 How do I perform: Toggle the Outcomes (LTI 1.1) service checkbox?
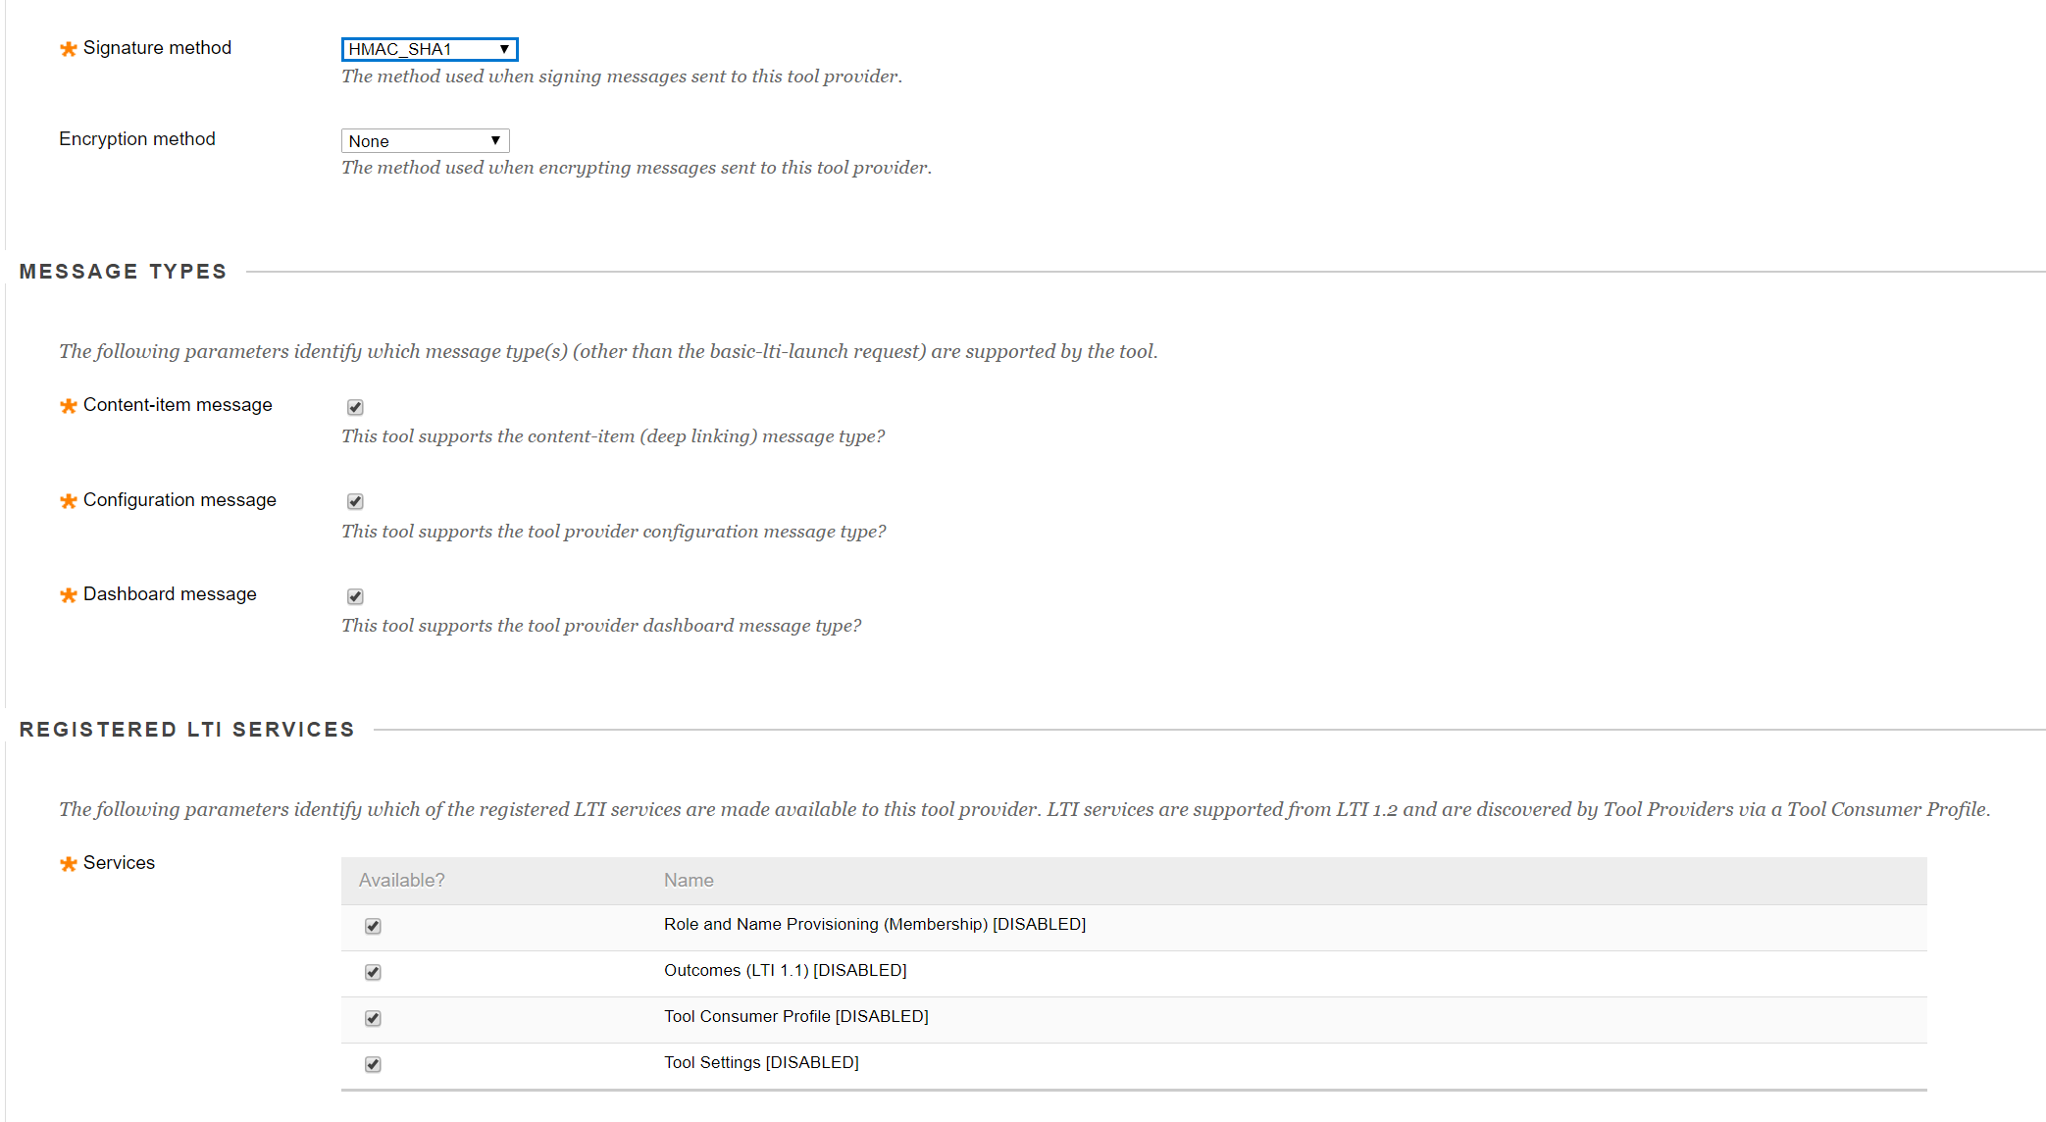tap(373, 972)
